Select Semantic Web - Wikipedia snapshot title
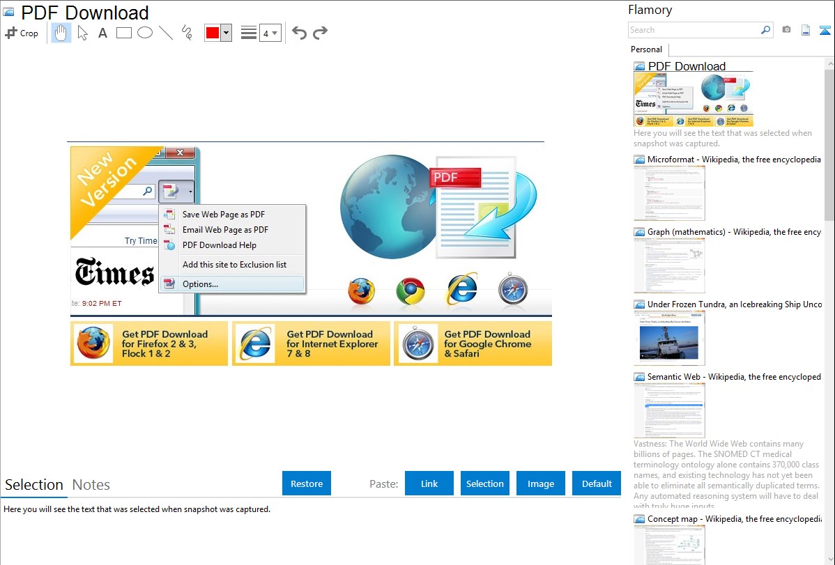 click(x=734, y=376)
